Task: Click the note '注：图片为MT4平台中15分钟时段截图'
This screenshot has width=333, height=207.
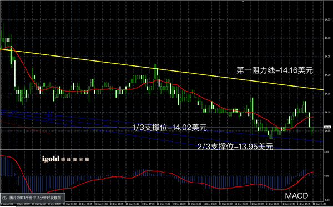Action: coord(32,198)
